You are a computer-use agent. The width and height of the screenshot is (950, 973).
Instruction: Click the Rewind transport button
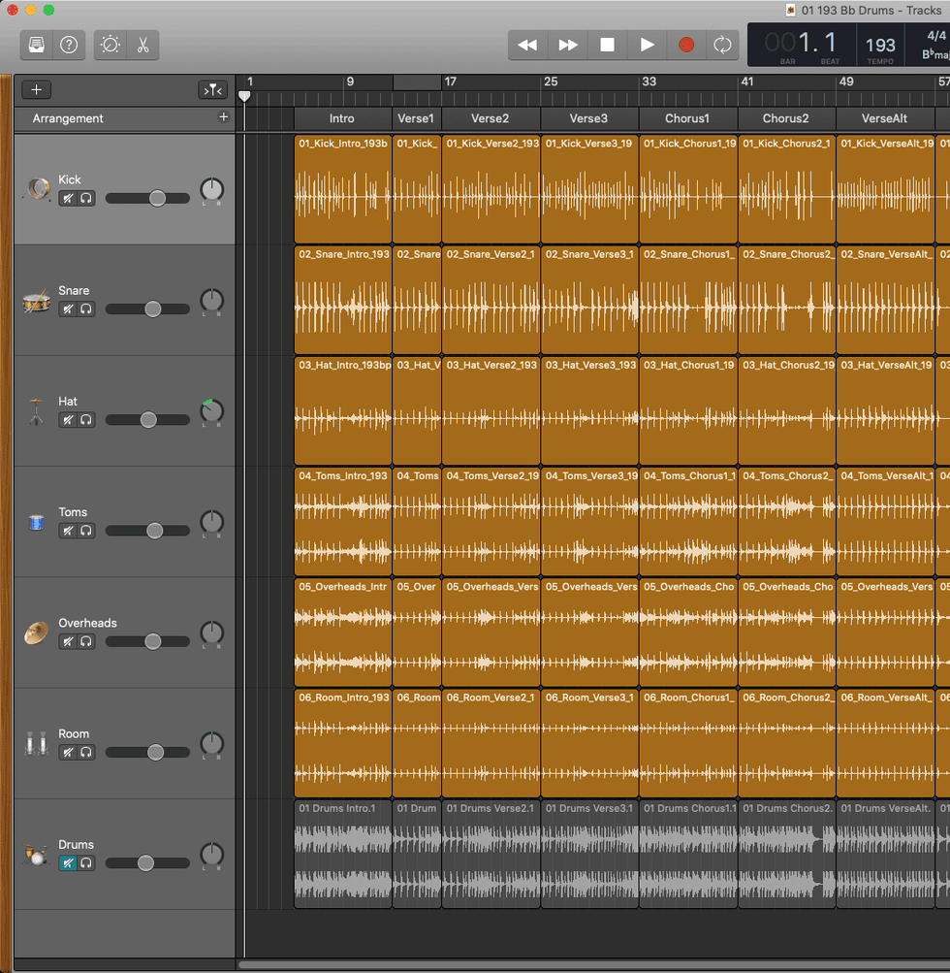527,45
